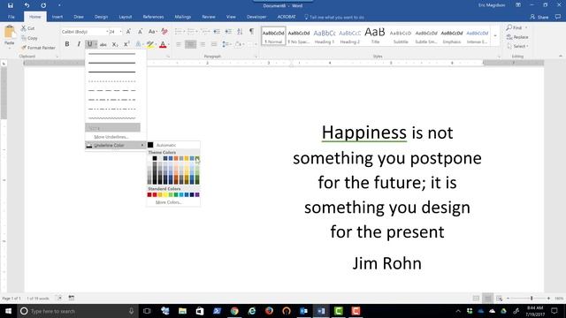Choose More Colors option
The width and height of the screenshot is (566, 318).
click(x=169, y=202)
